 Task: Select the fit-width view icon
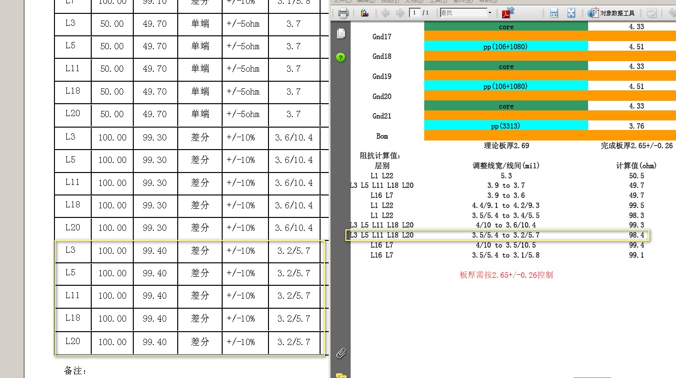click(554, 13)
